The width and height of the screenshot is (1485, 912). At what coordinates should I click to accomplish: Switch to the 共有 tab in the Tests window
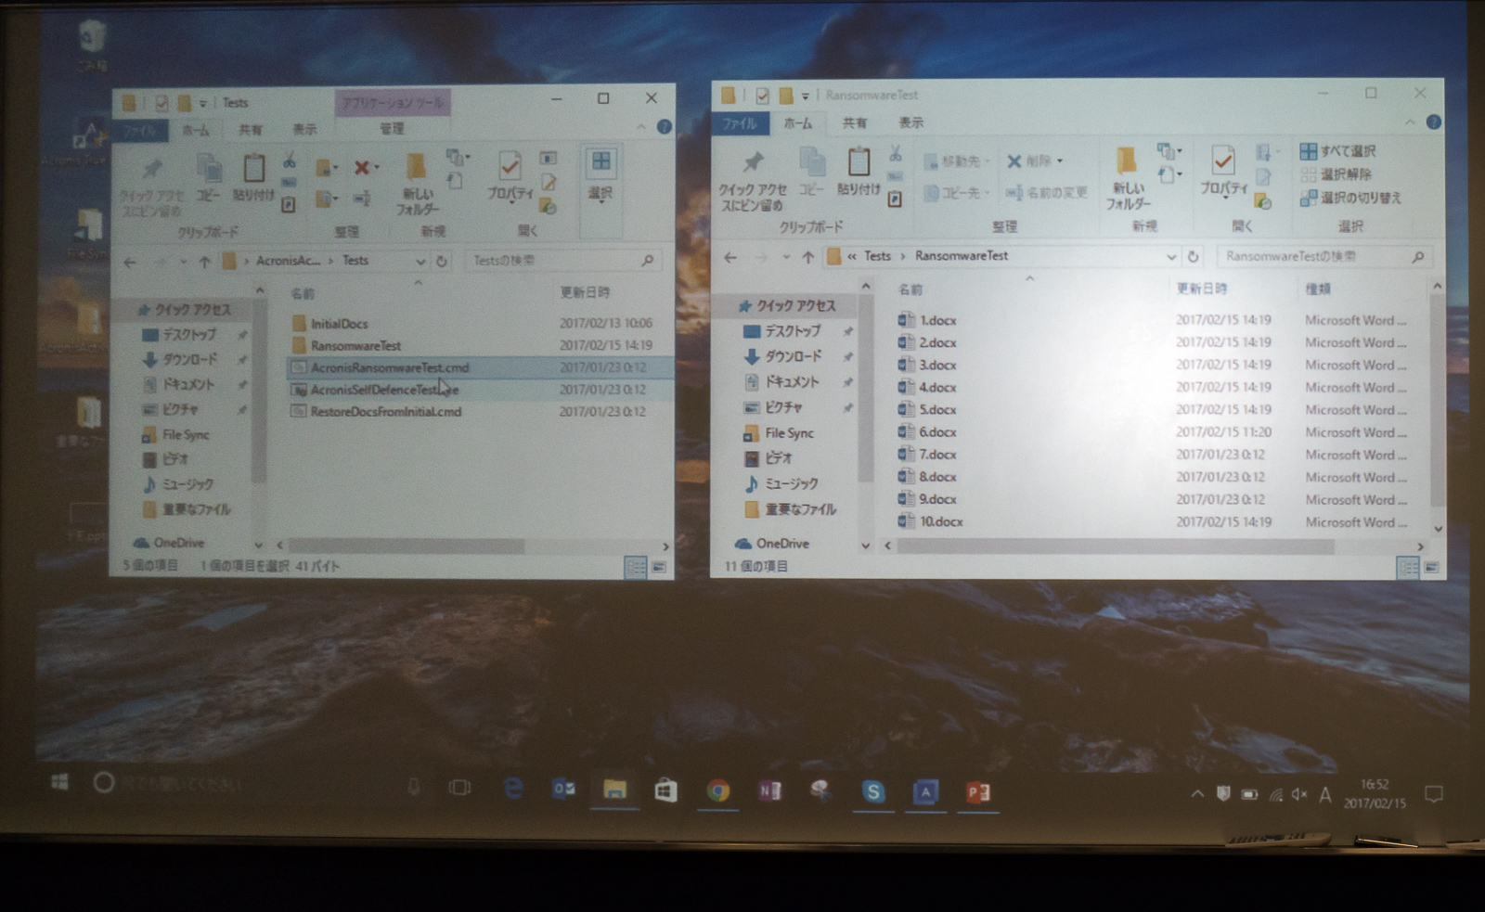click(x=251, y=130)
